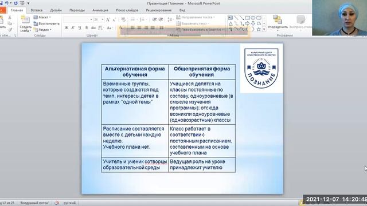The image size is (367, 206).
Task: Click cell Расписание составляется вместе с детьми
Action: [135, 141]
